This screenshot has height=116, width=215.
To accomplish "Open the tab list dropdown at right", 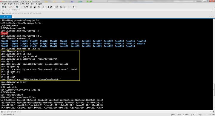I will 214,17.
